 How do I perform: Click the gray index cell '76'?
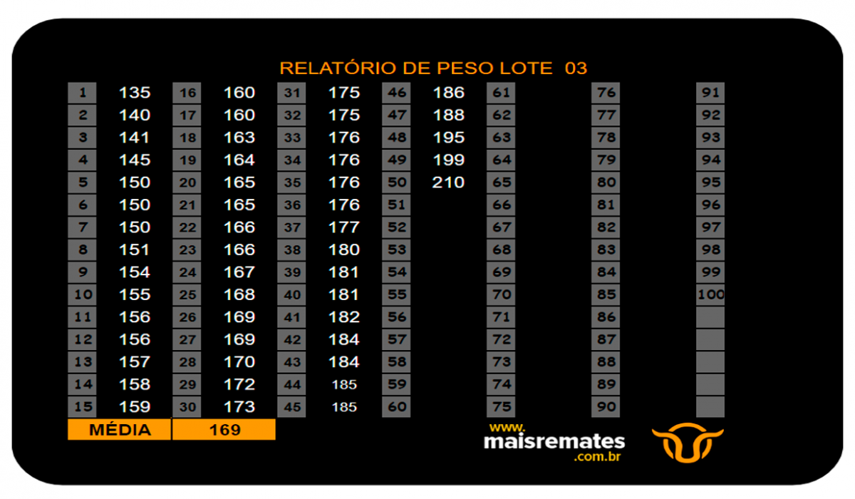606,93
